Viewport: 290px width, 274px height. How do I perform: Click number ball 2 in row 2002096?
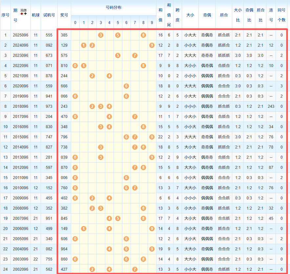pyautogui.click(x=92, y=269)
